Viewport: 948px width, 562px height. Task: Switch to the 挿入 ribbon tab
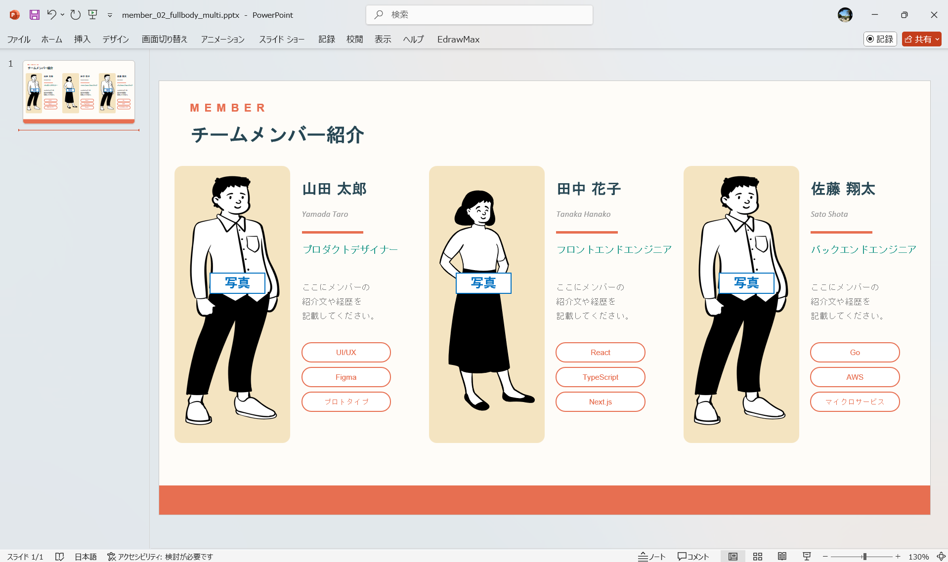coord(82,40)
